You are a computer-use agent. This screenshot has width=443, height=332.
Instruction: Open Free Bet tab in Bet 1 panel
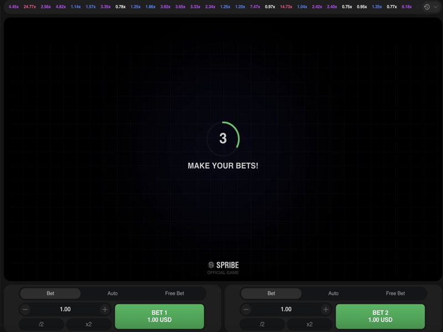(174, 293)
